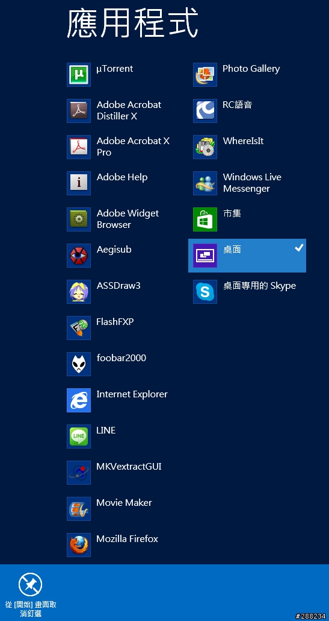The height and width of the screenshot is (621, 329).
Task: Click the Adobe Acrobat X Pro label
Action: point(133,147)
